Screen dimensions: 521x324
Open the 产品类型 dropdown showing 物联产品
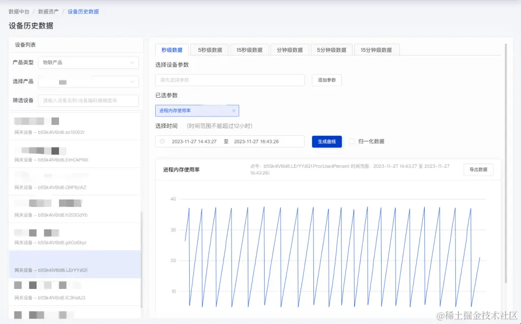[x=88, y=62]
